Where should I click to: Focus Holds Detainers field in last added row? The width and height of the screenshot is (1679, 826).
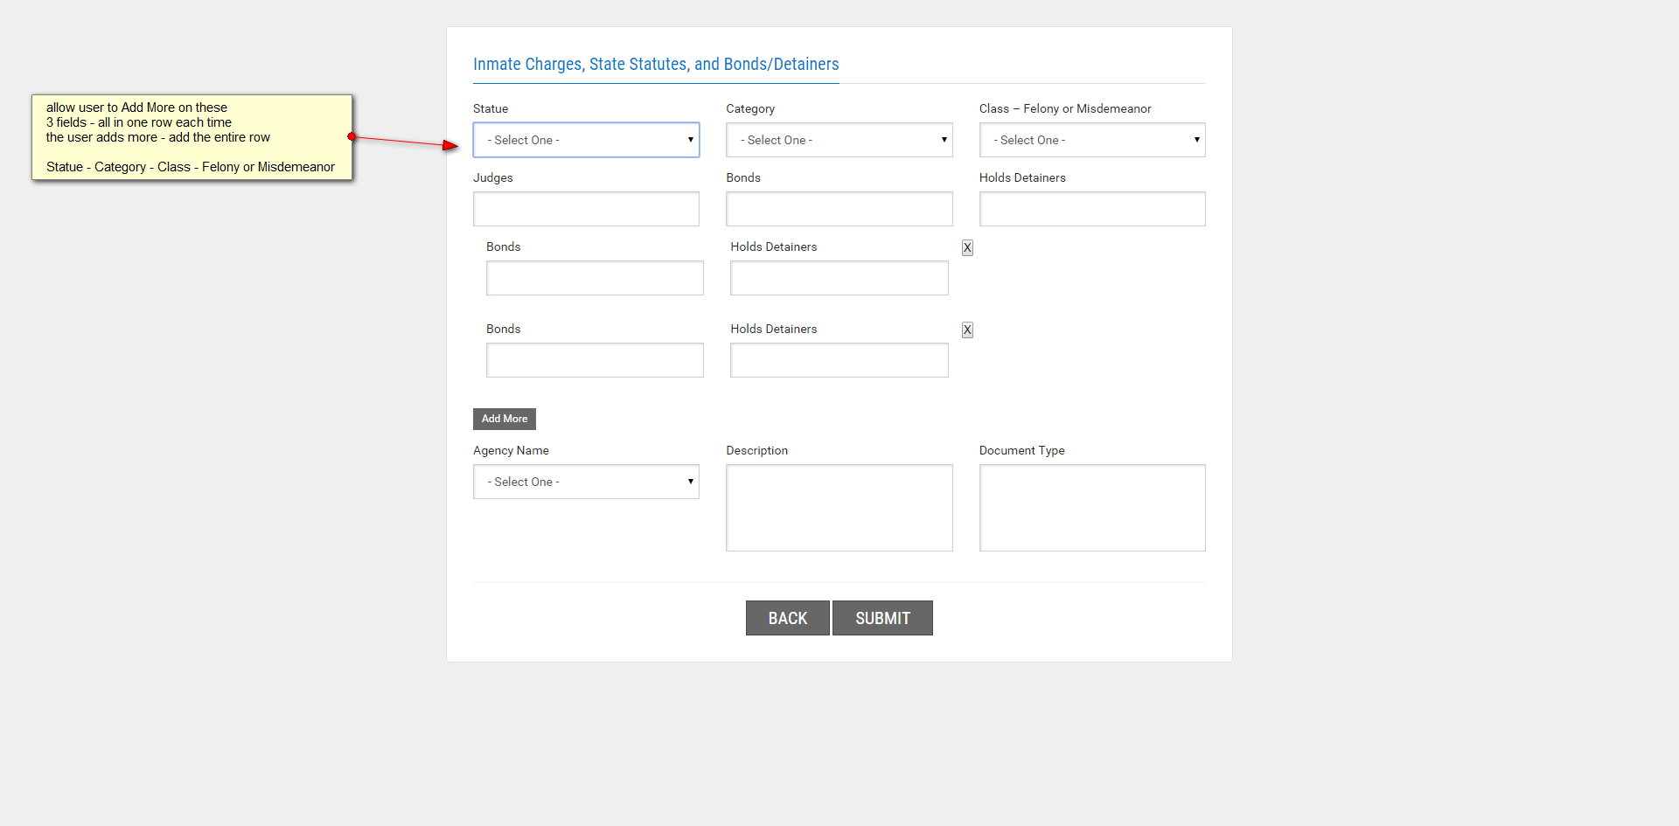(839, 360)
